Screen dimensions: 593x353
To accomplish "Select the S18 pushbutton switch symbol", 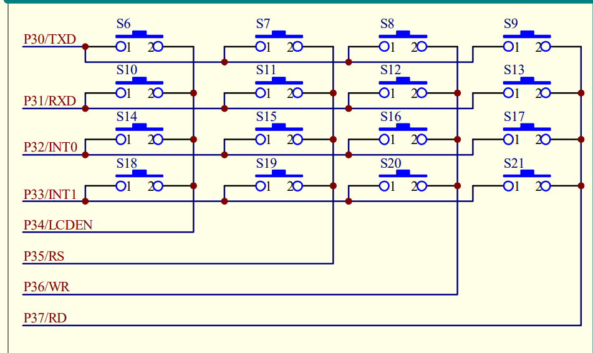I will click(139, 180).
